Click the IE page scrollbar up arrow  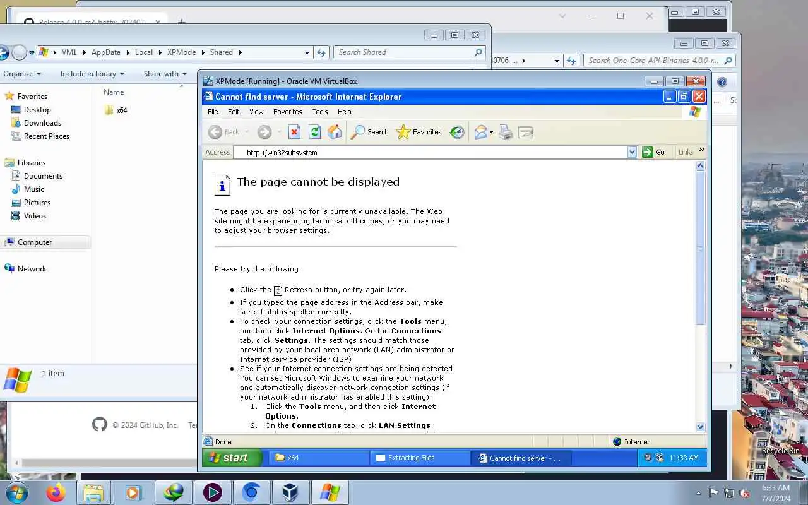coord(700,165)
